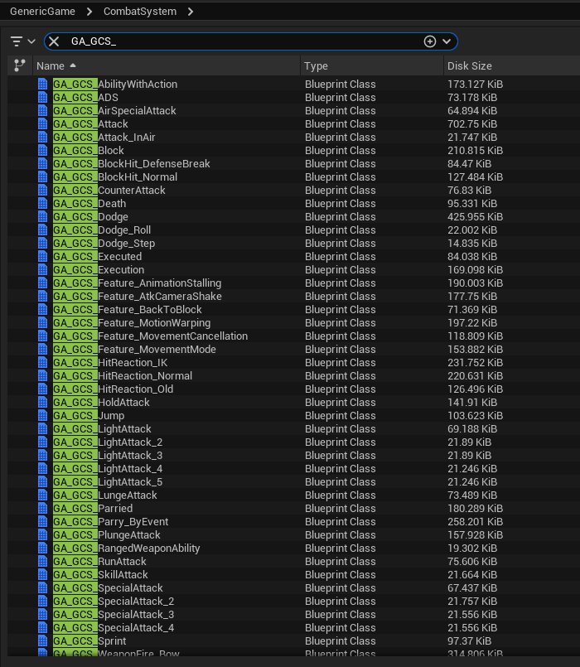Select blueprint icon for GA_GCS_Executed
The image size is (580, 667).
coord(42,257)
